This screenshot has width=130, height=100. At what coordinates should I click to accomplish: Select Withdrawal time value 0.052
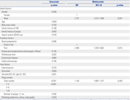coord(54,55)
